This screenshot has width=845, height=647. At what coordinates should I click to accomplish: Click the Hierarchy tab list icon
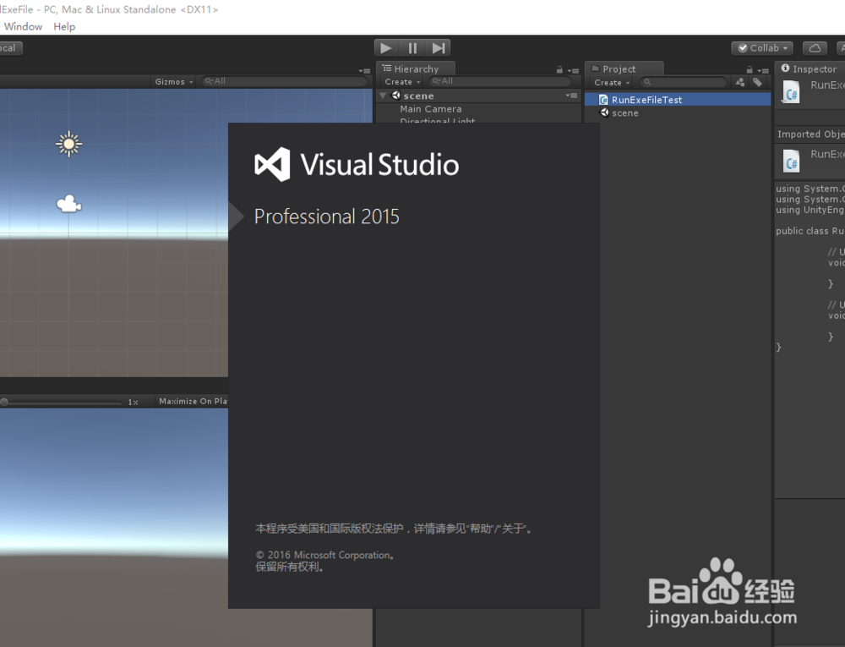click(387, 68)
